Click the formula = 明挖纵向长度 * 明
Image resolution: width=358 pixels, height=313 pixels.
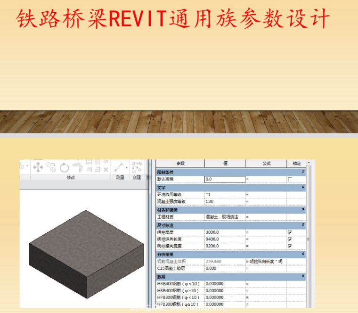[x=264, y=261]
